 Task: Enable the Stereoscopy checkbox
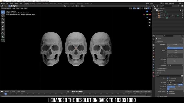158,71
